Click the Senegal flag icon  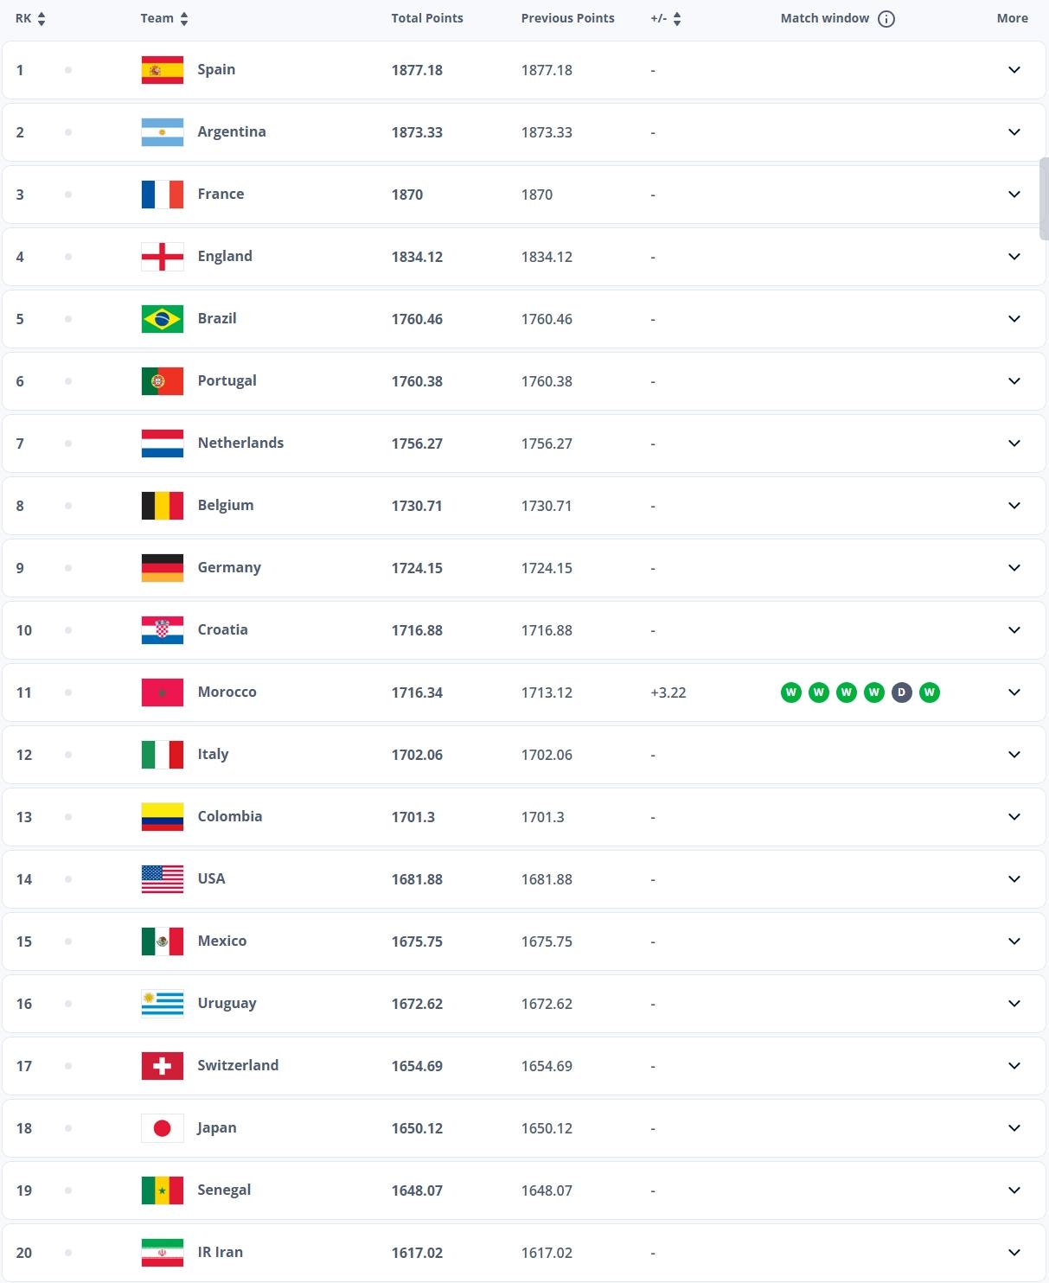[163, 1190]
